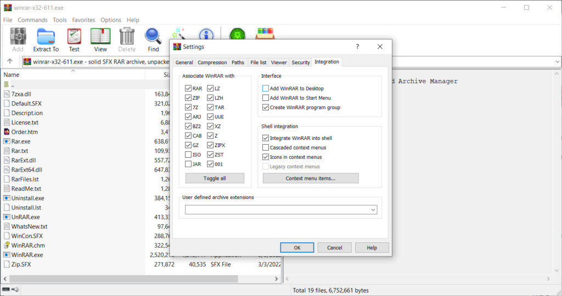
Task: Go up one folder level arrow
Action: click(x=10, y=61)
